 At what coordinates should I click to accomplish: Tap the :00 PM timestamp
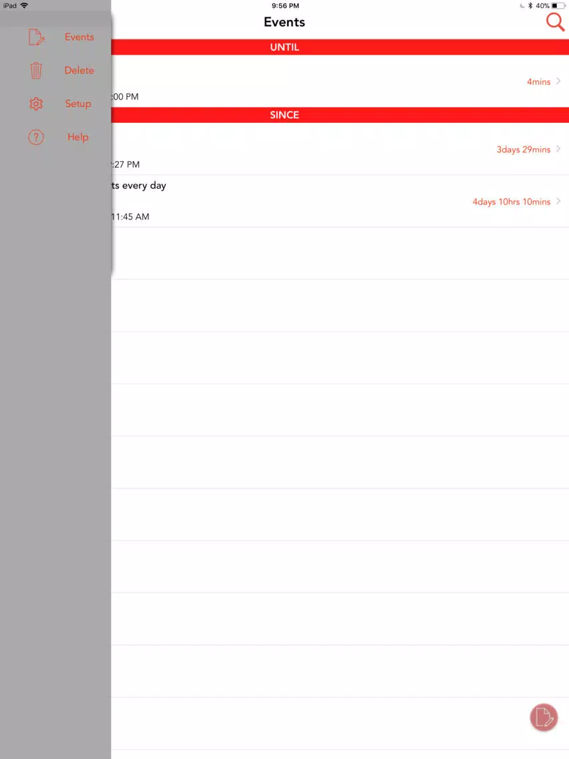click(125, 97)
